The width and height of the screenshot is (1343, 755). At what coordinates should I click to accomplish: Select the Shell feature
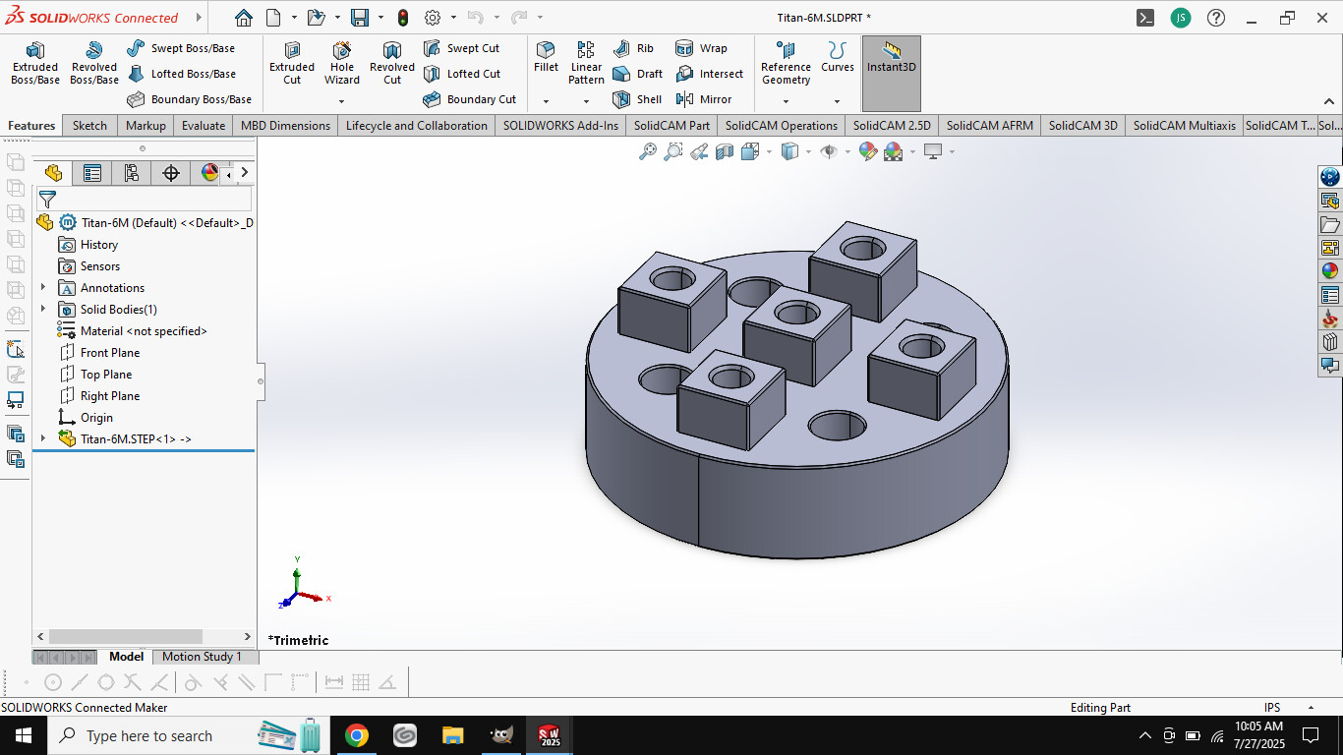point(637,99)
